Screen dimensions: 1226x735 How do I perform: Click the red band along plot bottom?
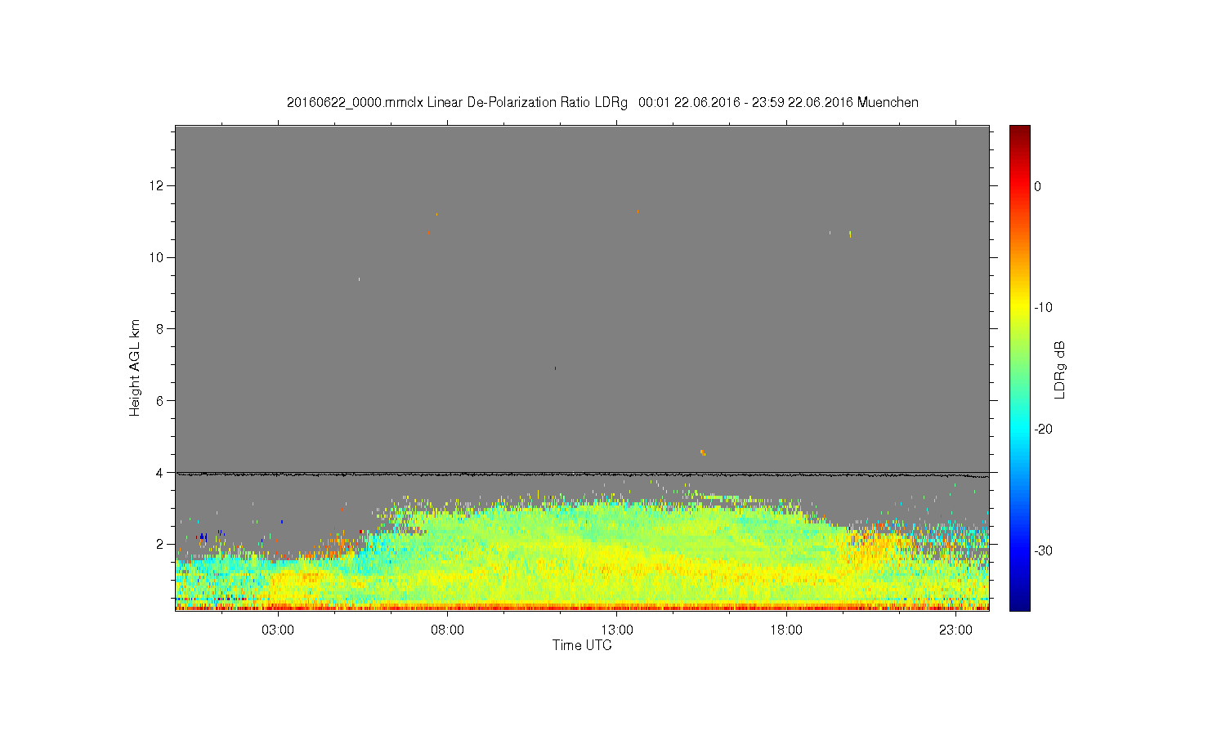[x=582, y=607]
